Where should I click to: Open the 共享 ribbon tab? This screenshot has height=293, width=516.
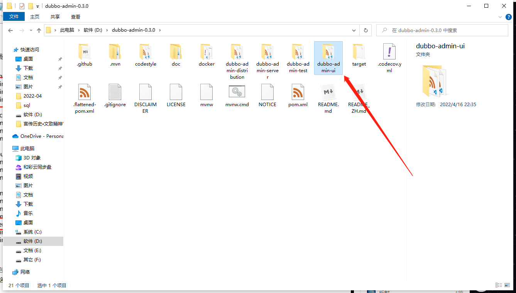click(55, 17)
